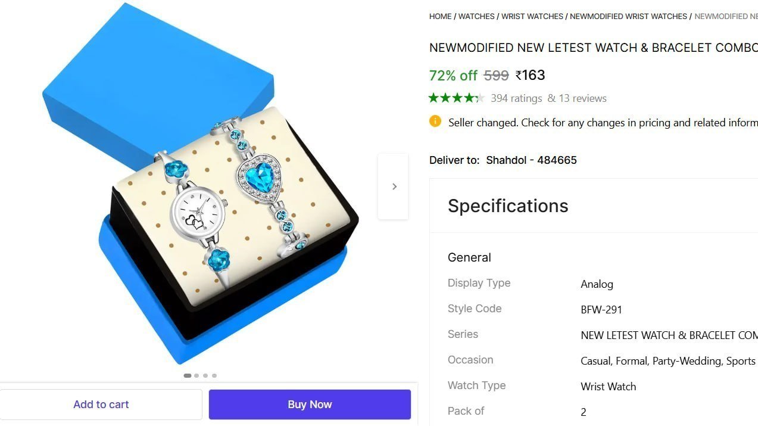The height and width of the screenshot is (426, 758).
Task: Click the watch and bracelet product image
Action: click(x=199, y=185)
